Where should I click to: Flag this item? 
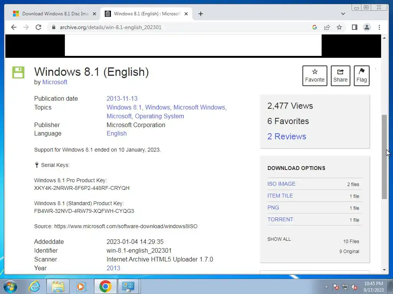click(362, 76)
